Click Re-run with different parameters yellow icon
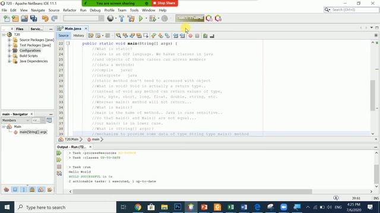This screenshot has width=380, height=213. 59,160
